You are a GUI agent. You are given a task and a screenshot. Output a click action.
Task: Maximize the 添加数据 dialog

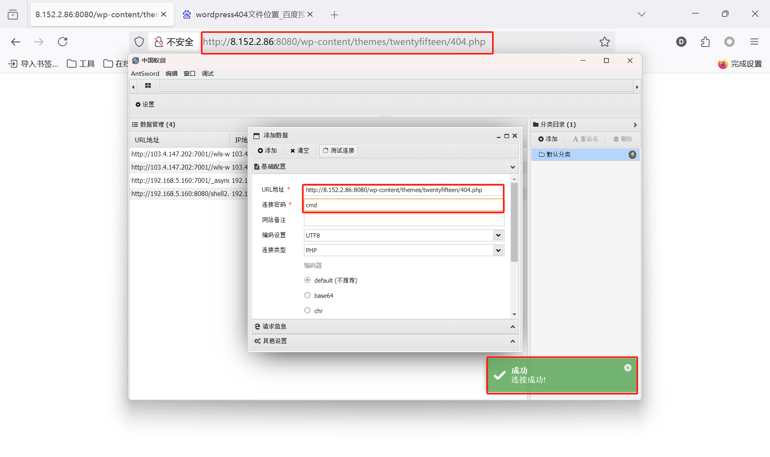507,136
